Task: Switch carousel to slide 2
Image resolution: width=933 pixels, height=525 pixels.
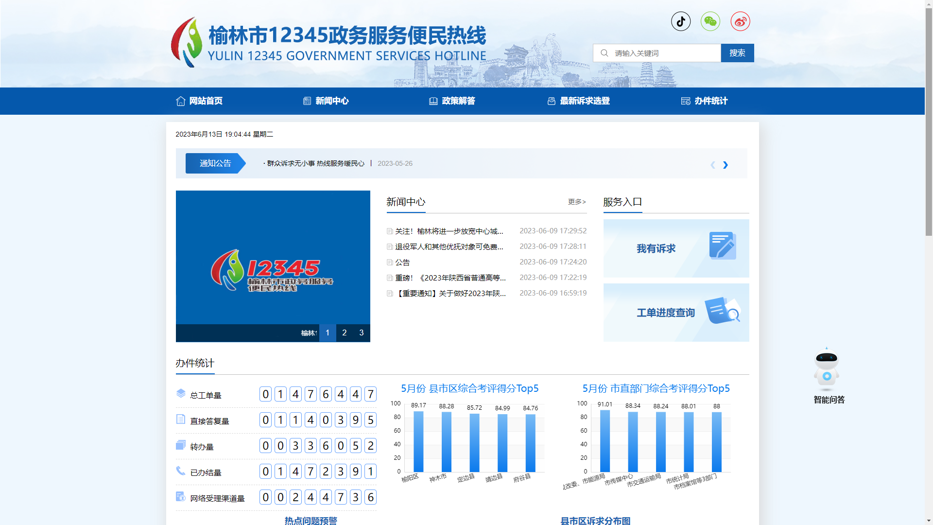Action: 345,333
